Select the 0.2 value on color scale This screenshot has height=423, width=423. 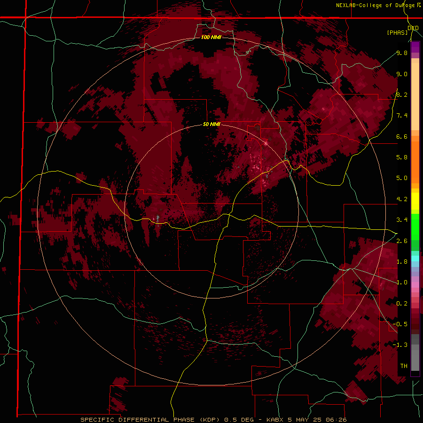[x=402, y=304]
